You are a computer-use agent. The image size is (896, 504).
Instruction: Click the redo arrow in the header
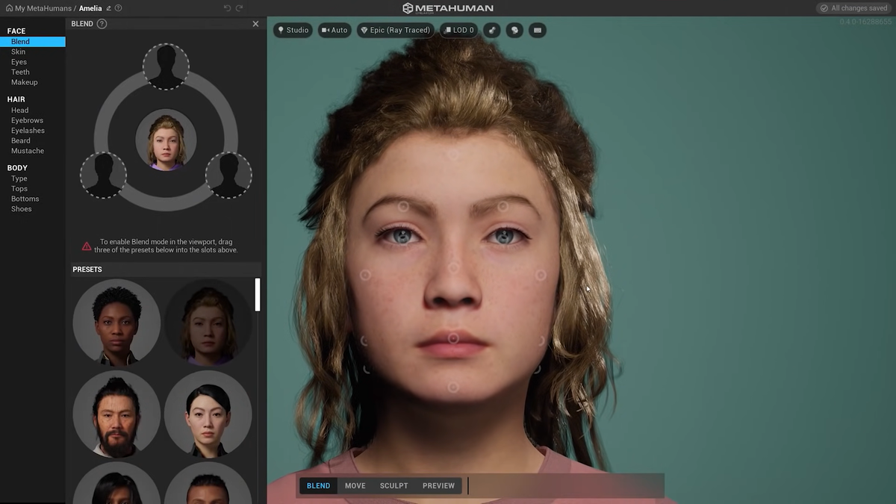point(240,8)
